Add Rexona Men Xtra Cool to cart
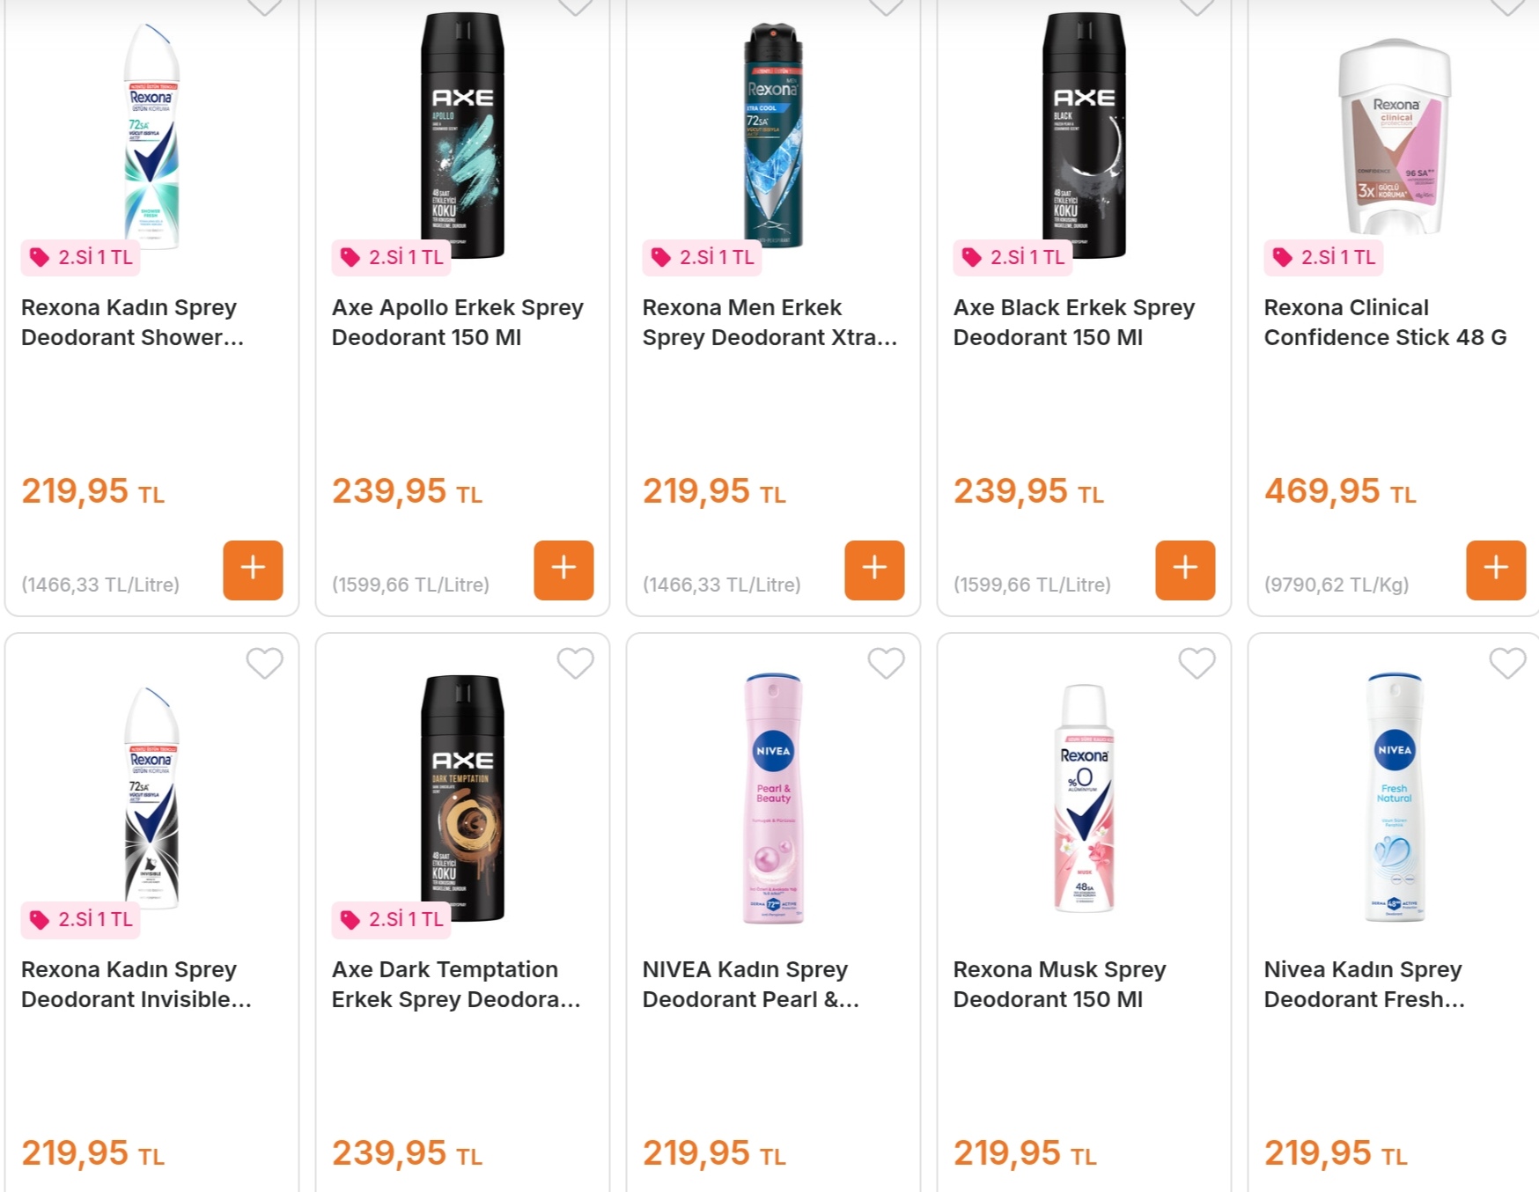This screenshot has height=1192, width=1539. 874,570
